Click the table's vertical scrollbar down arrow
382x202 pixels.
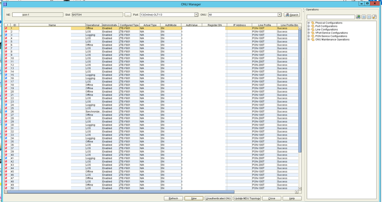(x=300, y=189)
